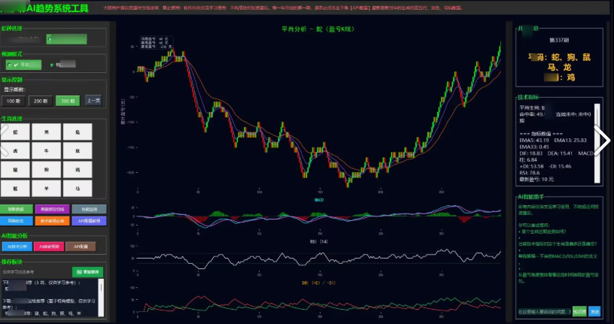The image size is (614, 324).
Task: Show 300 期 of chart data
Action: point(68,100)
